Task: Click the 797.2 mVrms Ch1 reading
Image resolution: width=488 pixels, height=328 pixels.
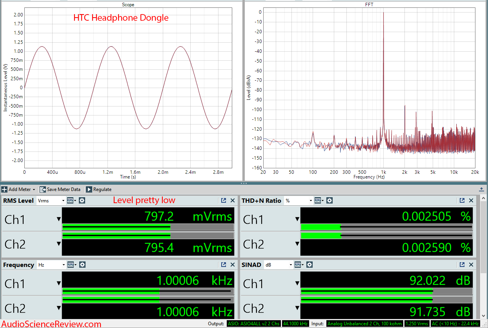Action: click(x=188, y=216)
